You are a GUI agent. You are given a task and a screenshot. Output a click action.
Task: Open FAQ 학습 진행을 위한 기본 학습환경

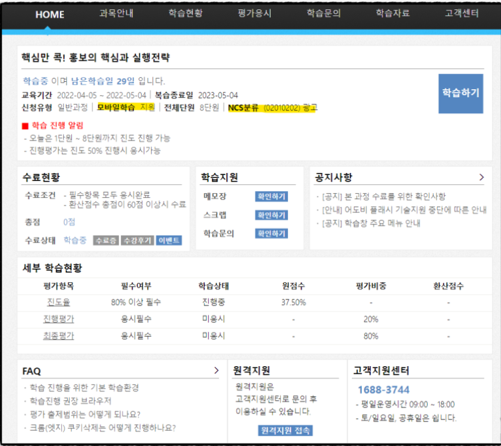pyautogui.click(x=84, y=387)
